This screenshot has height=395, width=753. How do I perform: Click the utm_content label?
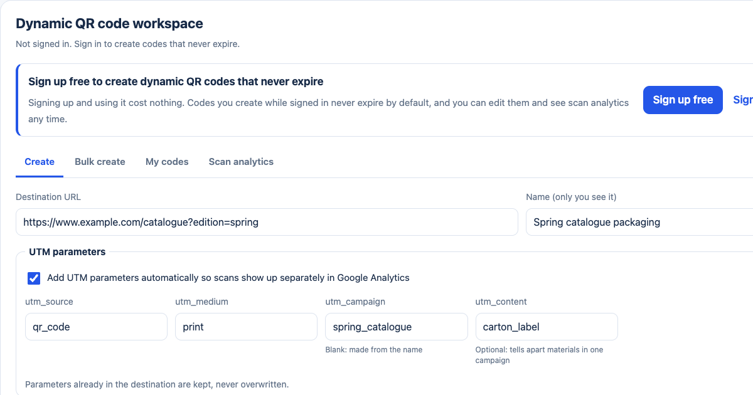pyautogui.click(x=501, y=302)
